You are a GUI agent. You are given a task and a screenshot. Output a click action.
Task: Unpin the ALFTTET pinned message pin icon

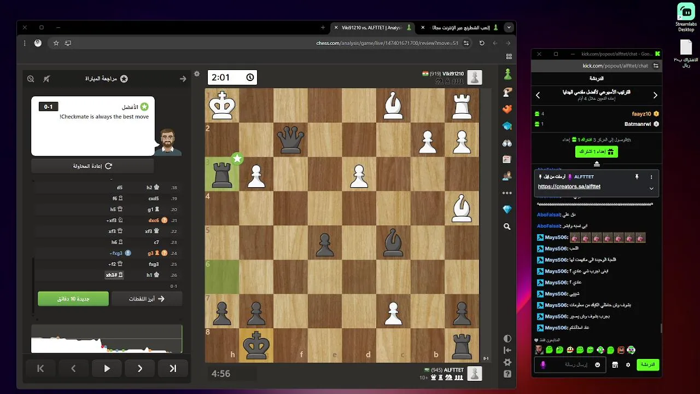click(x=637, y=177)
